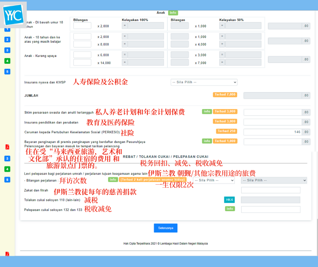Click the Terhad 2 kali perjalanan badge
The image size is (318, 267).
153,180
